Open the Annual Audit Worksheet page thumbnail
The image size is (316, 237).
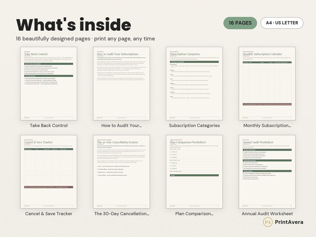click(267, 172)
